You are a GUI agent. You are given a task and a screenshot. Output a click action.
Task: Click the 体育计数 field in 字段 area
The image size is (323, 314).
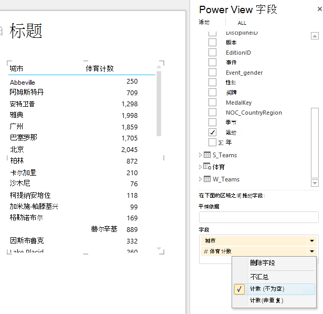pyautogui.click(x=254, y=251)
